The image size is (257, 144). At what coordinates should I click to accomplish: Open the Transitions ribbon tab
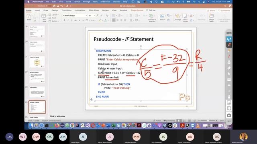click(x=66, y=10)
